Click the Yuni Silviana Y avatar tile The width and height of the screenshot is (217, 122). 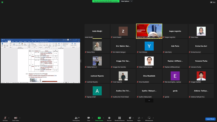[149, 46]
